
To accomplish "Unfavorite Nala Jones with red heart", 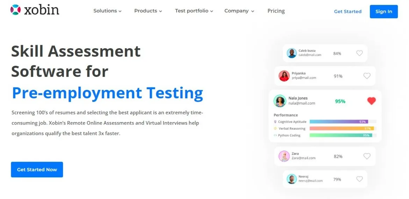I will pyautogui.click(x=372, y=101).
